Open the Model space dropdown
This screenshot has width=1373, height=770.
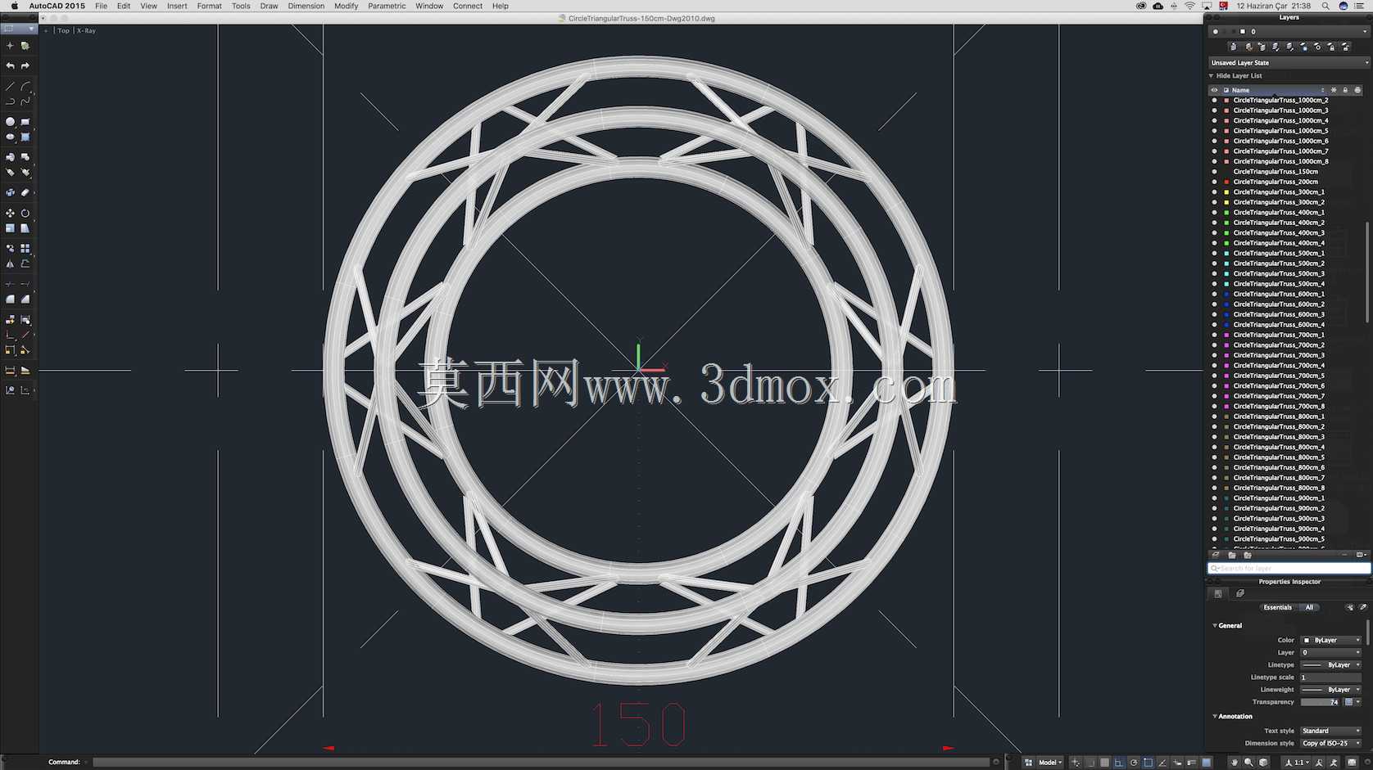click(x=1050, y=762)
